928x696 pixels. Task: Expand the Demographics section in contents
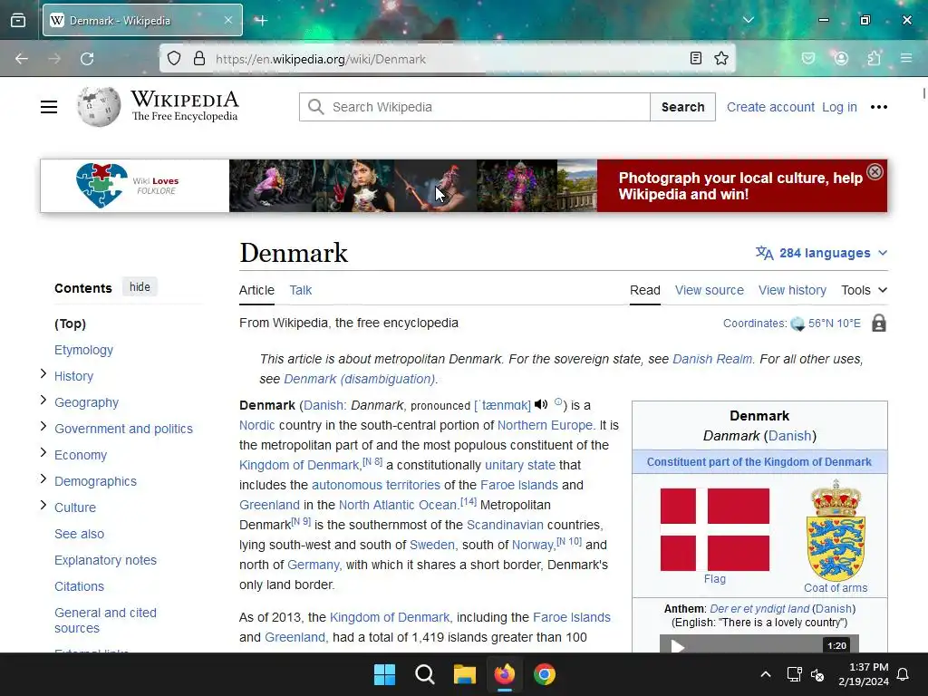coord(43,478)
